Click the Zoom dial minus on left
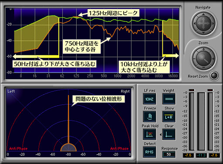This screenshot has height=164, width=223. point(194,59)
